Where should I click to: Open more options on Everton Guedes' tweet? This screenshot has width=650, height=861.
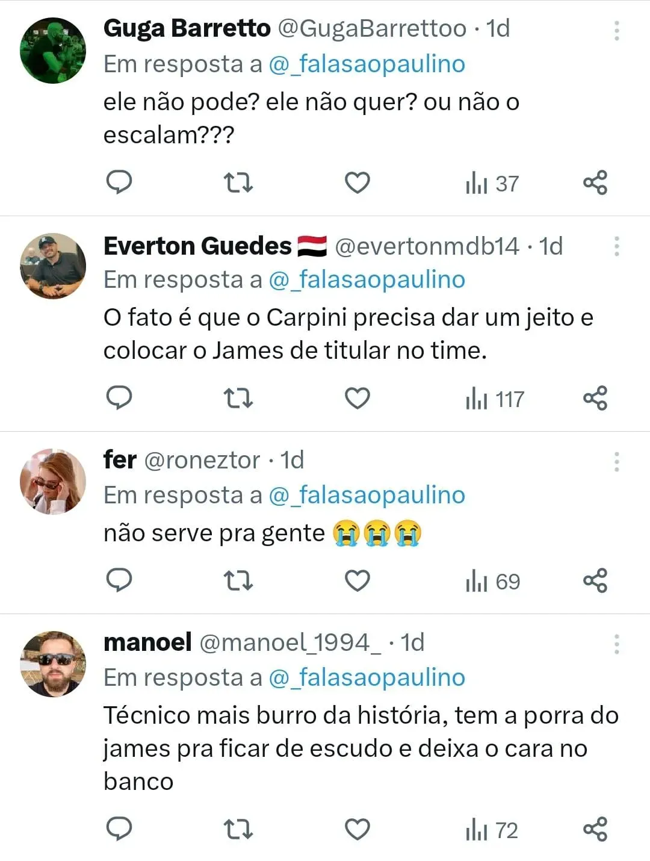pos(616,246)
